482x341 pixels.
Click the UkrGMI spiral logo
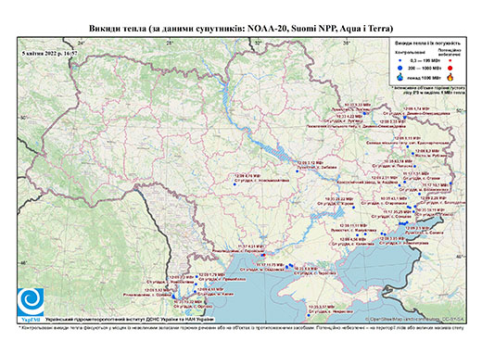click(x=31, y=302)
